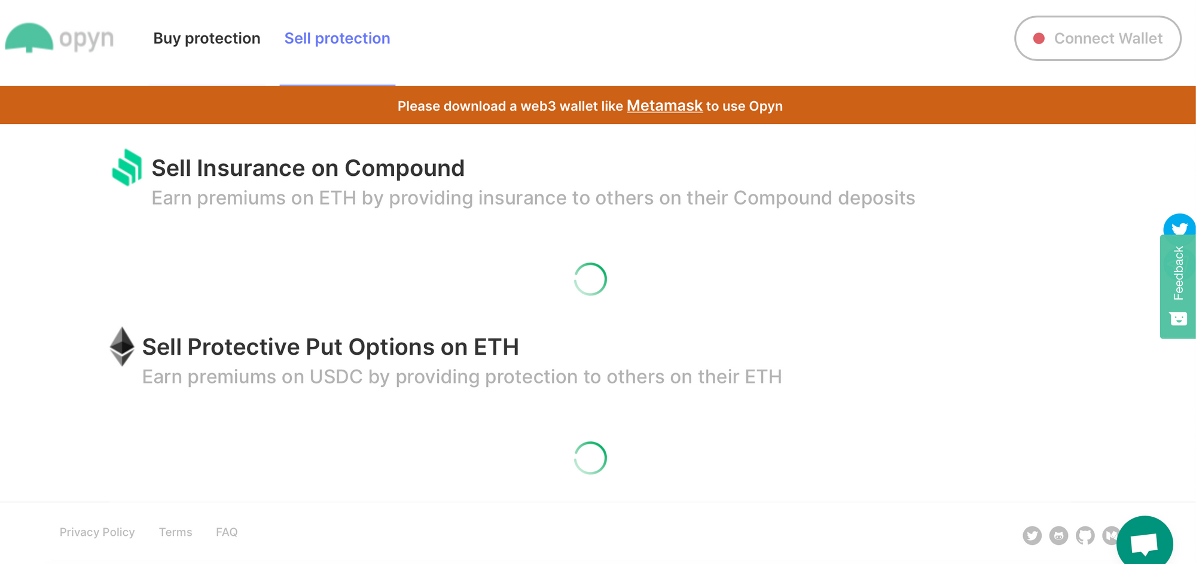1196x564 pixels.
Task: Open the Terms footer link
Action: point(175,532)
